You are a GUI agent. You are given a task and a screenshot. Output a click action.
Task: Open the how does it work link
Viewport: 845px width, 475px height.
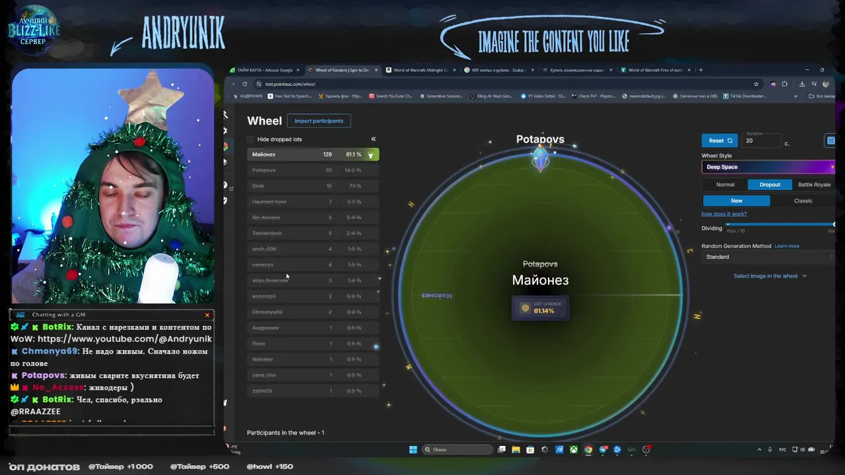click(x=724, y=214)
